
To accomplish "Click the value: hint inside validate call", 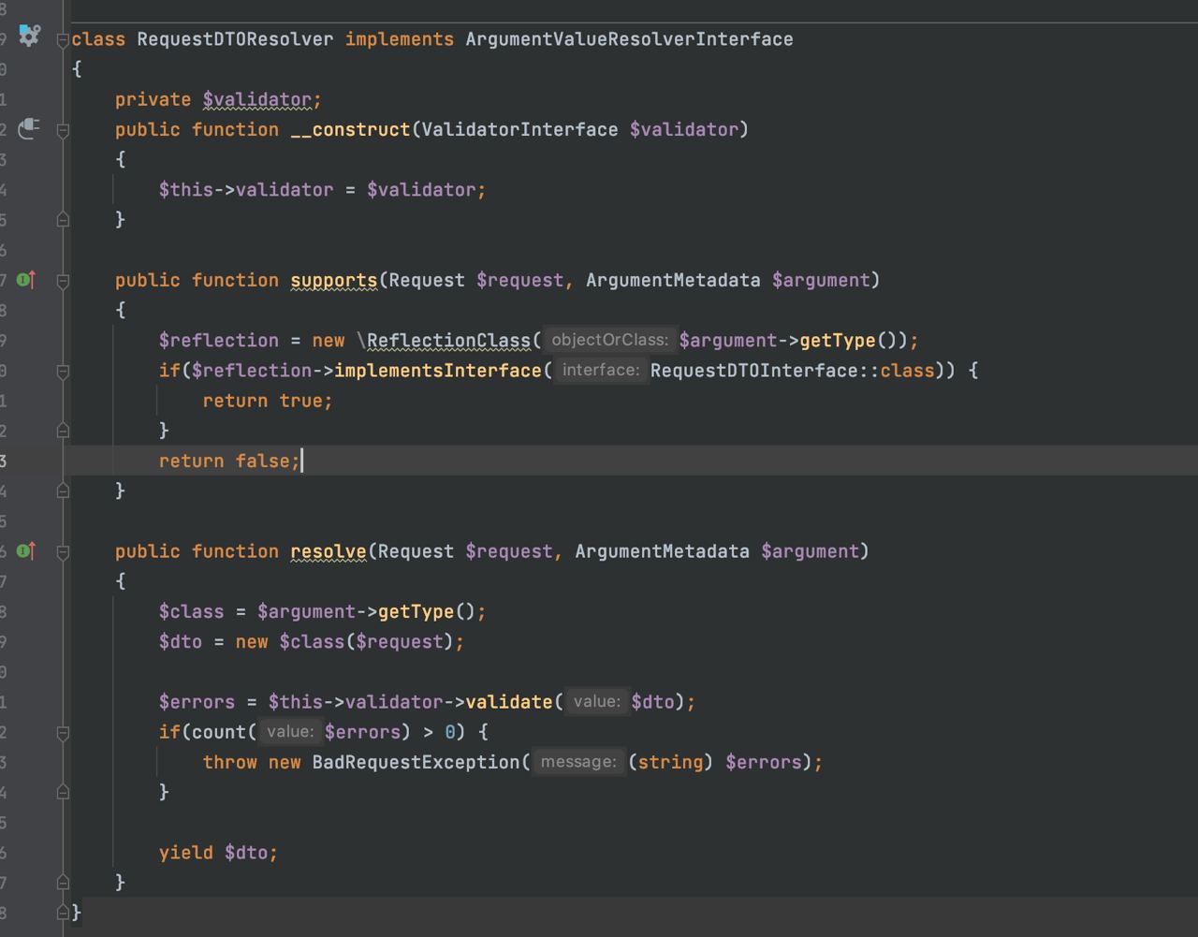I will (597, 701).
